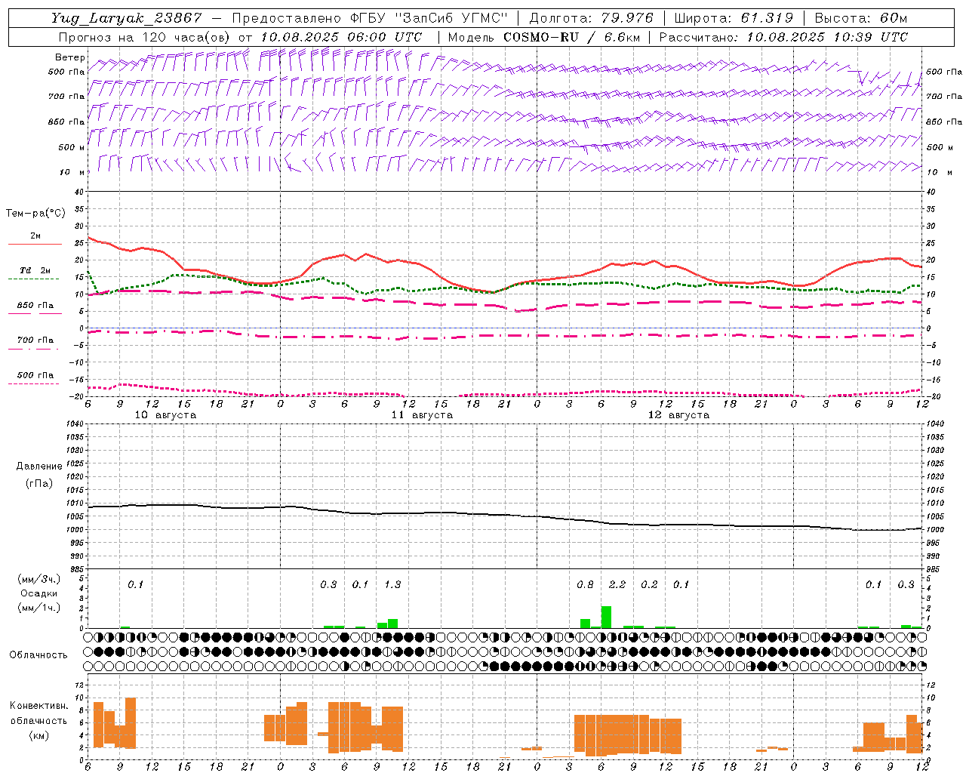Select the latitude value 61.319
This screenshot has height=773, width=966.
[767, 18]
